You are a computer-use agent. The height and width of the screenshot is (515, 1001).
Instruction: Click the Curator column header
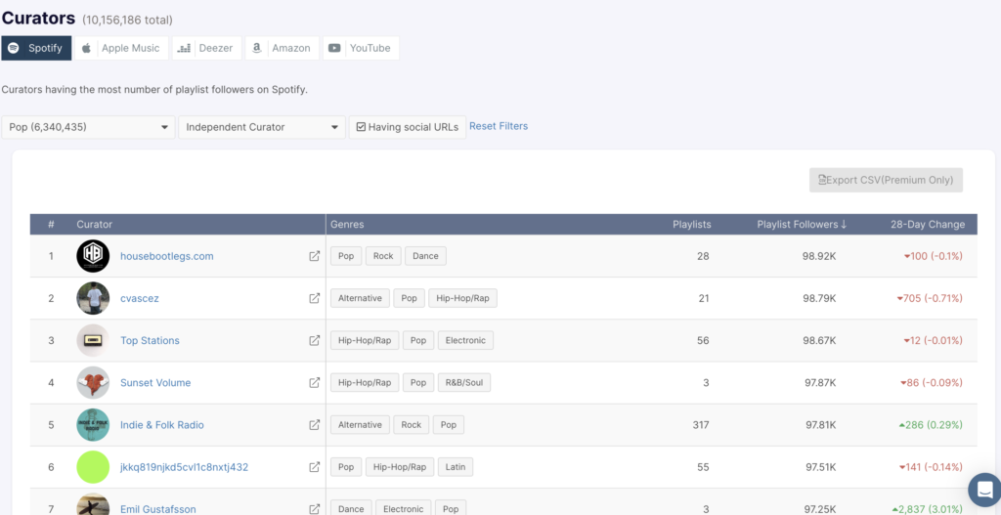[x=95, y=224]
